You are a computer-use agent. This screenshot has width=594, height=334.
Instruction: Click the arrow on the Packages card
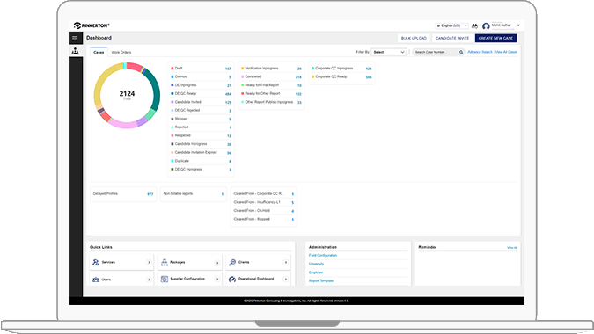click(217, 263)
